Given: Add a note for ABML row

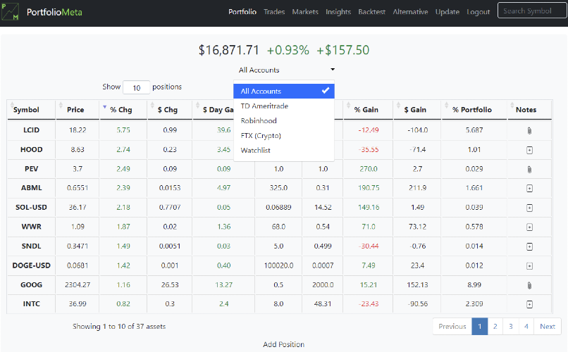Looking at the screenshot, I should point(529,188).
